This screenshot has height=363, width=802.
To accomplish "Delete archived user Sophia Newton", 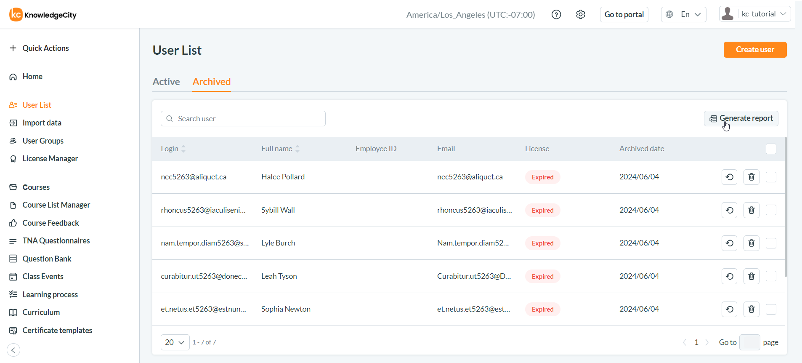I will tap(751, 310).
